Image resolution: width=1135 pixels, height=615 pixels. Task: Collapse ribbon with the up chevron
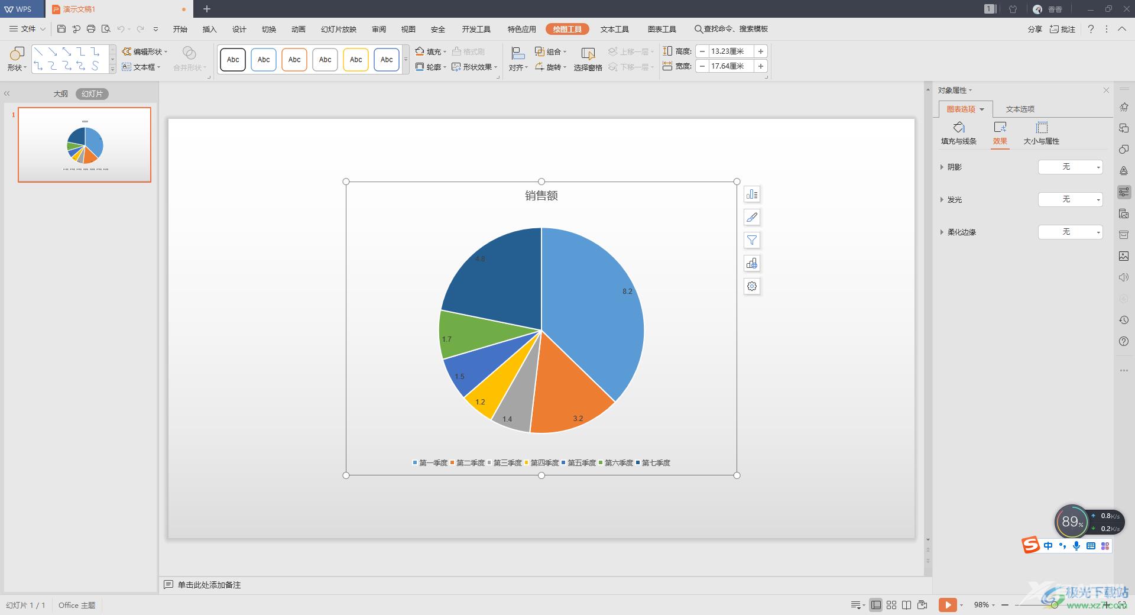point(1121,29)
